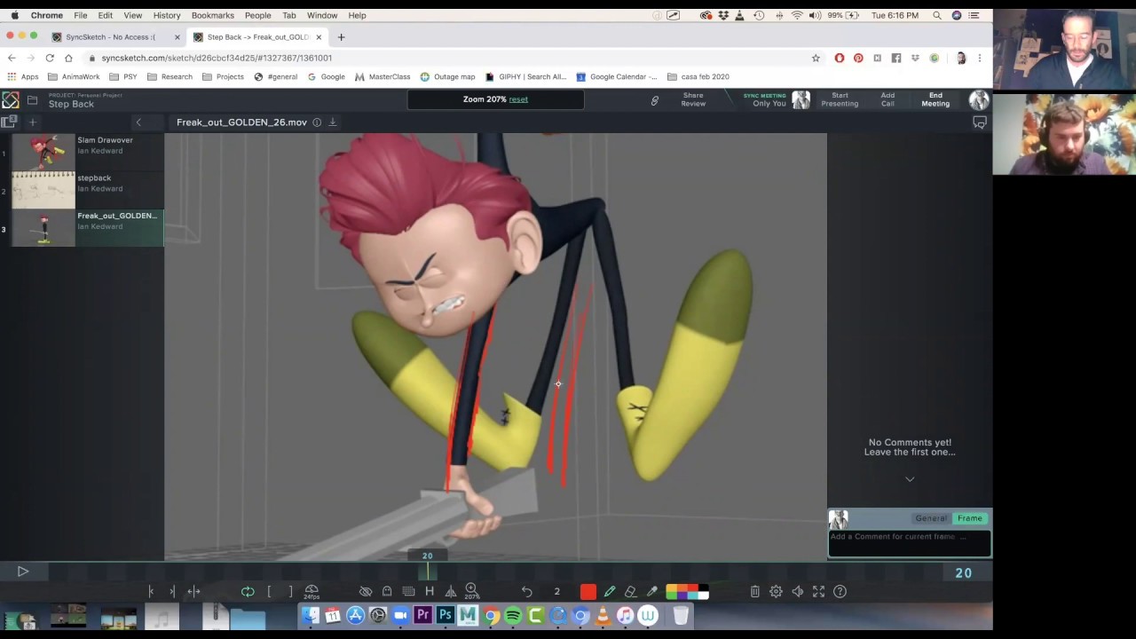
Task: Set in-point bracket marker
Action: point(269,591)
